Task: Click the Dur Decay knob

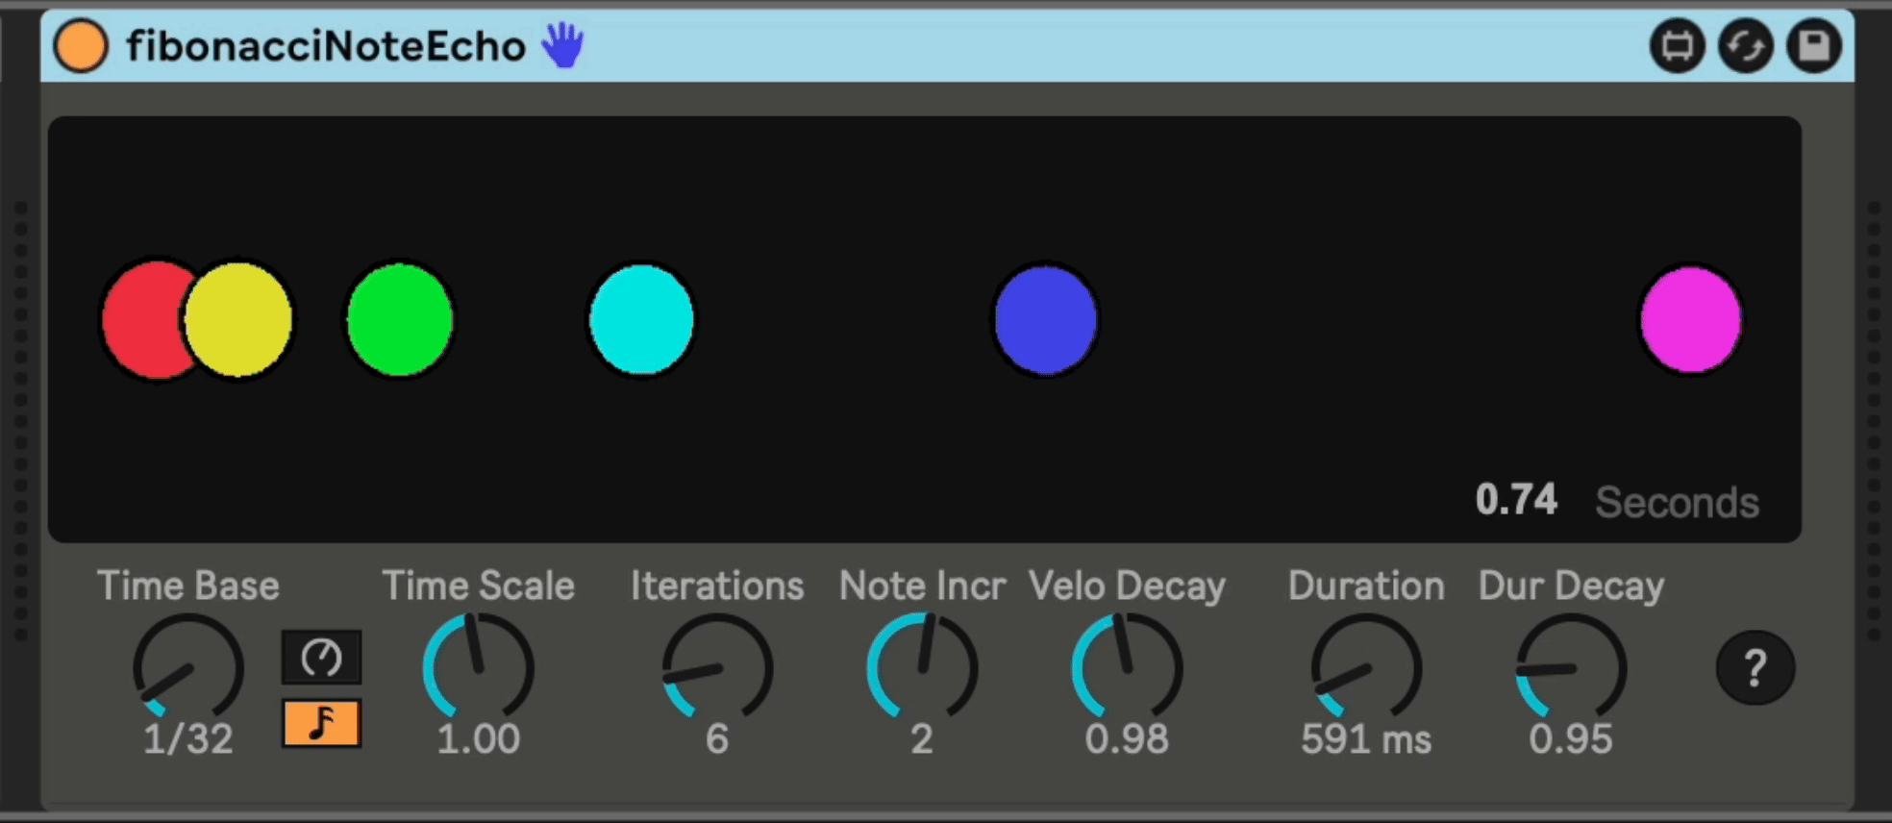Action: tap(1571, 669)
